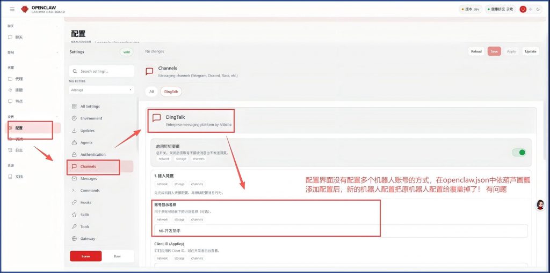The width and height of the screenshot is (550, 273).
Task: Switch to dark mode moon icon
Action: coord(537,9)
